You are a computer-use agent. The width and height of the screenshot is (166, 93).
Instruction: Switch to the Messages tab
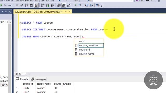(x=38, y=79)
